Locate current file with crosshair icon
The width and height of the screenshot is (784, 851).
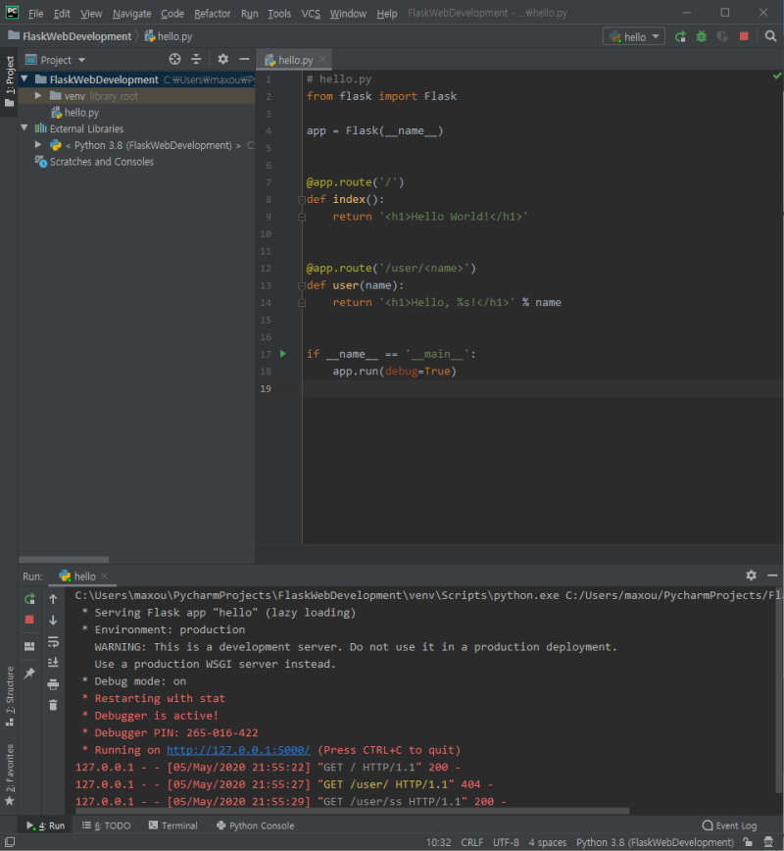(174, 59)
